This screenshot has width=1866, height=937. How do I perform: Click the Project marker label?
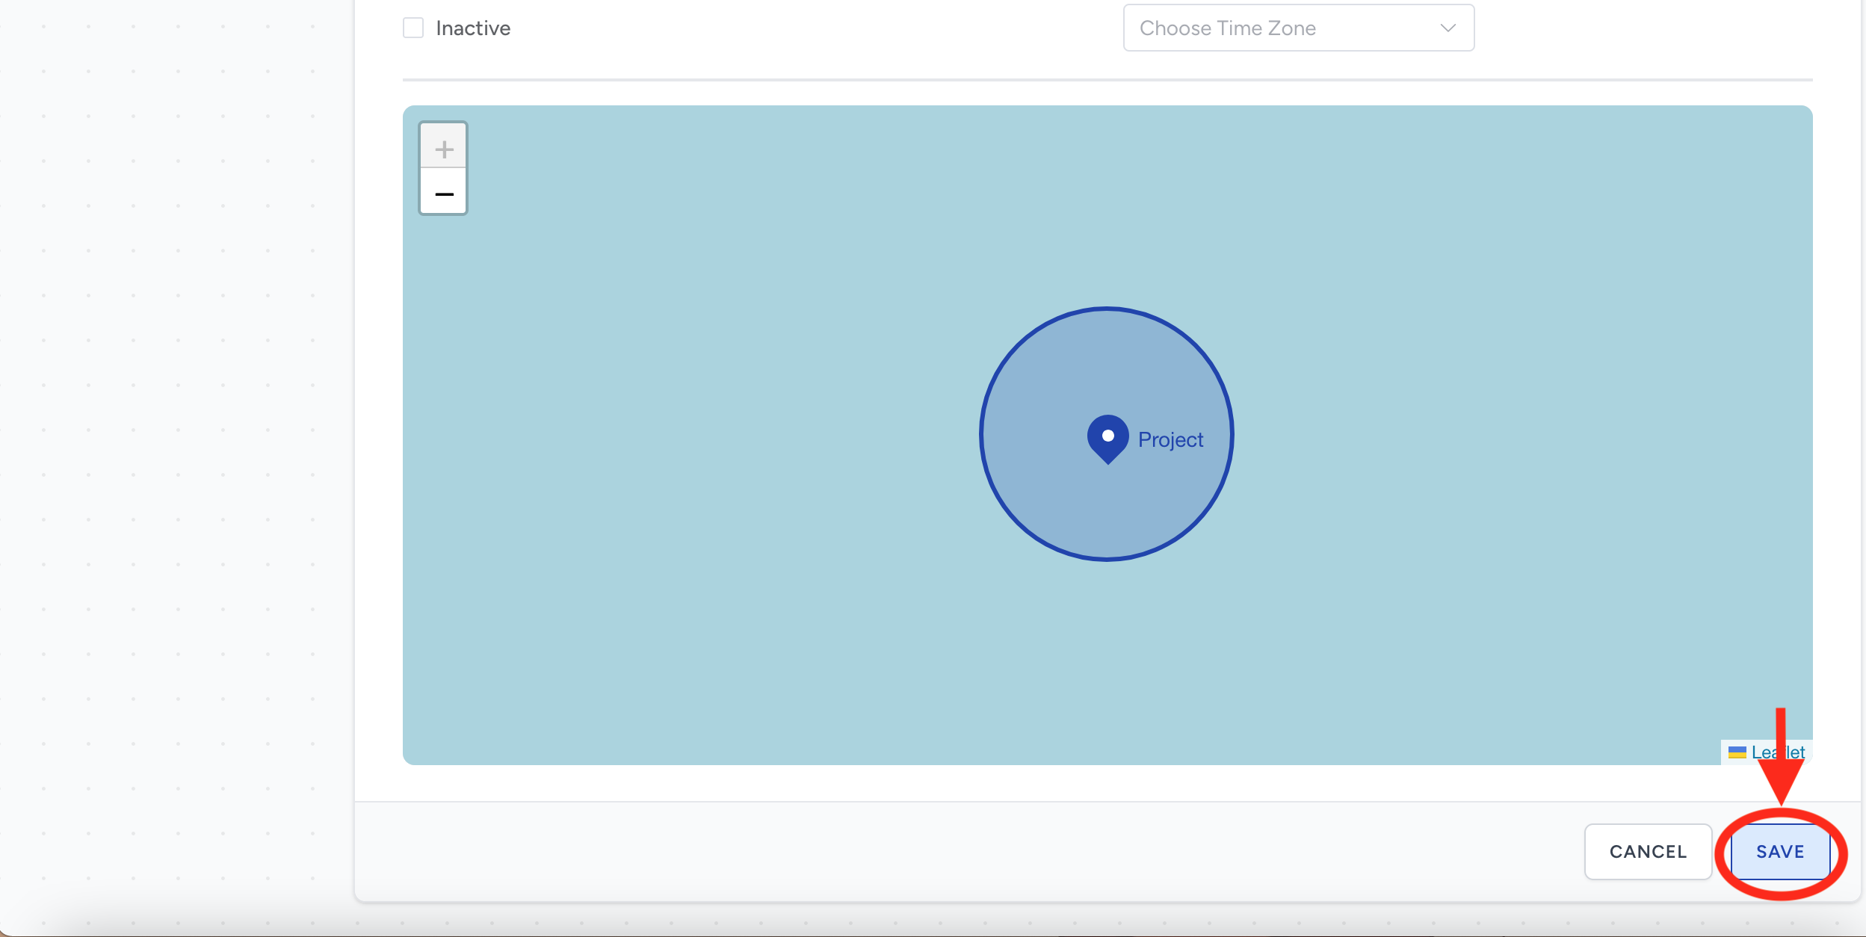click(1170, 440)
